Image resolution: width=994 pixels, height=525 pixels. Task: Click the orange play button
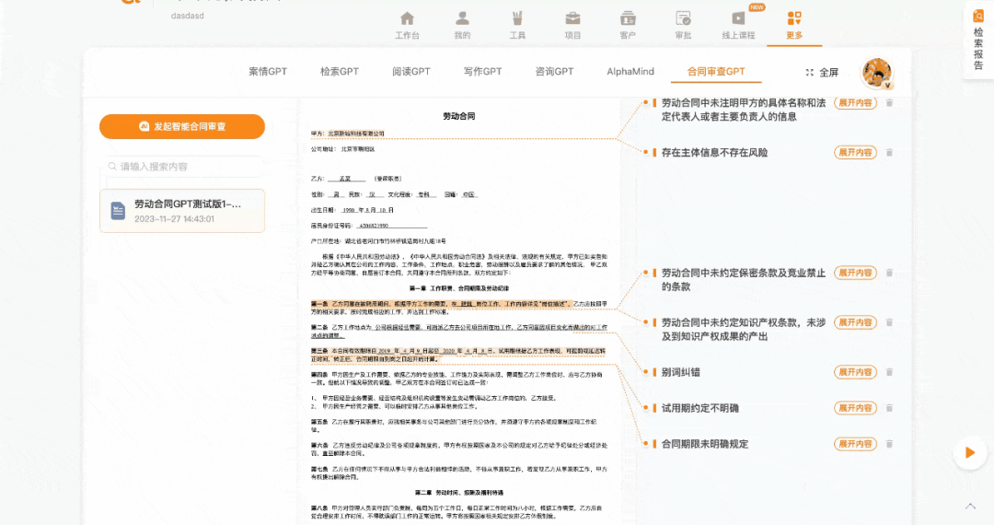tap(970, 452)
